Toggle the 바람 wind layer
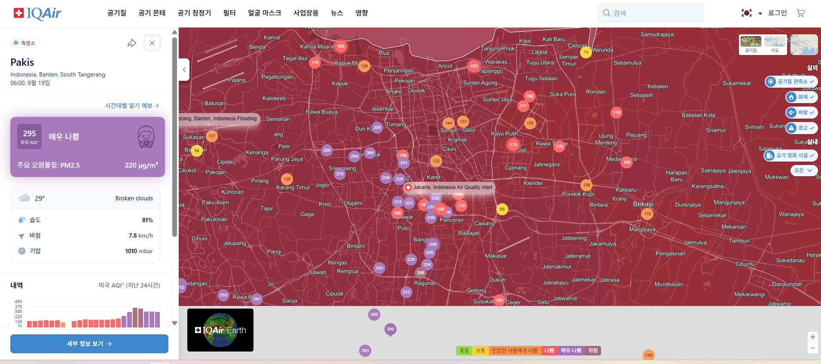The height and width of the screenshot is (364, 821). pos(801,113)
